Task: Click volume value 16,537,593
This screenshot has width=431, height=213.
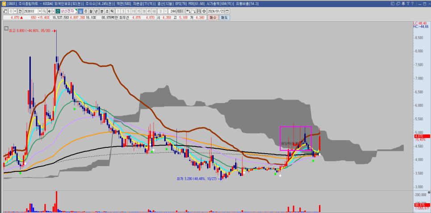Action: click(x=61, y=17)
